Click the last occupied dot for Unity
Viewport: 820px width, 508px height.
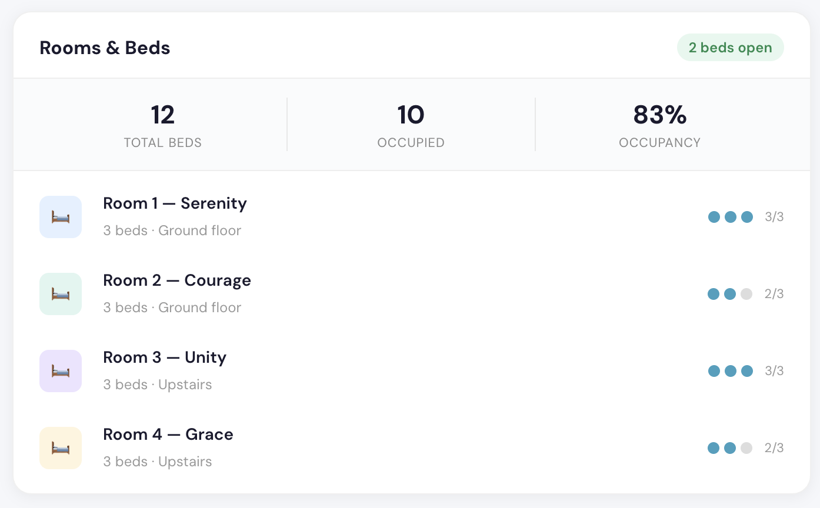click(x=747, y=371)
